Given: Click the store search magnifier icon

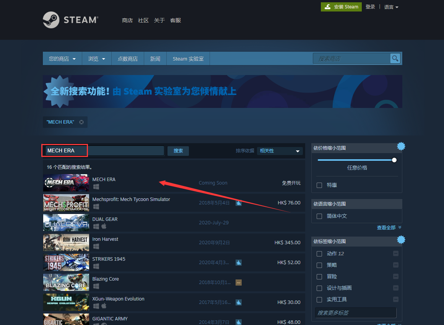Looking at the screenshot, I should point(395,59).
